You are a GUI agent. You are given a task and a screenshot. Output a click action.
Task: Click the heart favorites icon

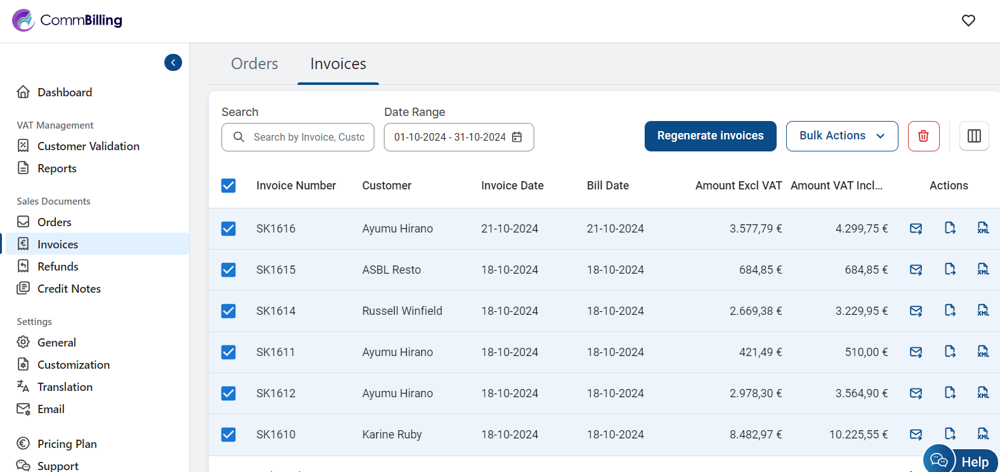[x=968, y=21]
